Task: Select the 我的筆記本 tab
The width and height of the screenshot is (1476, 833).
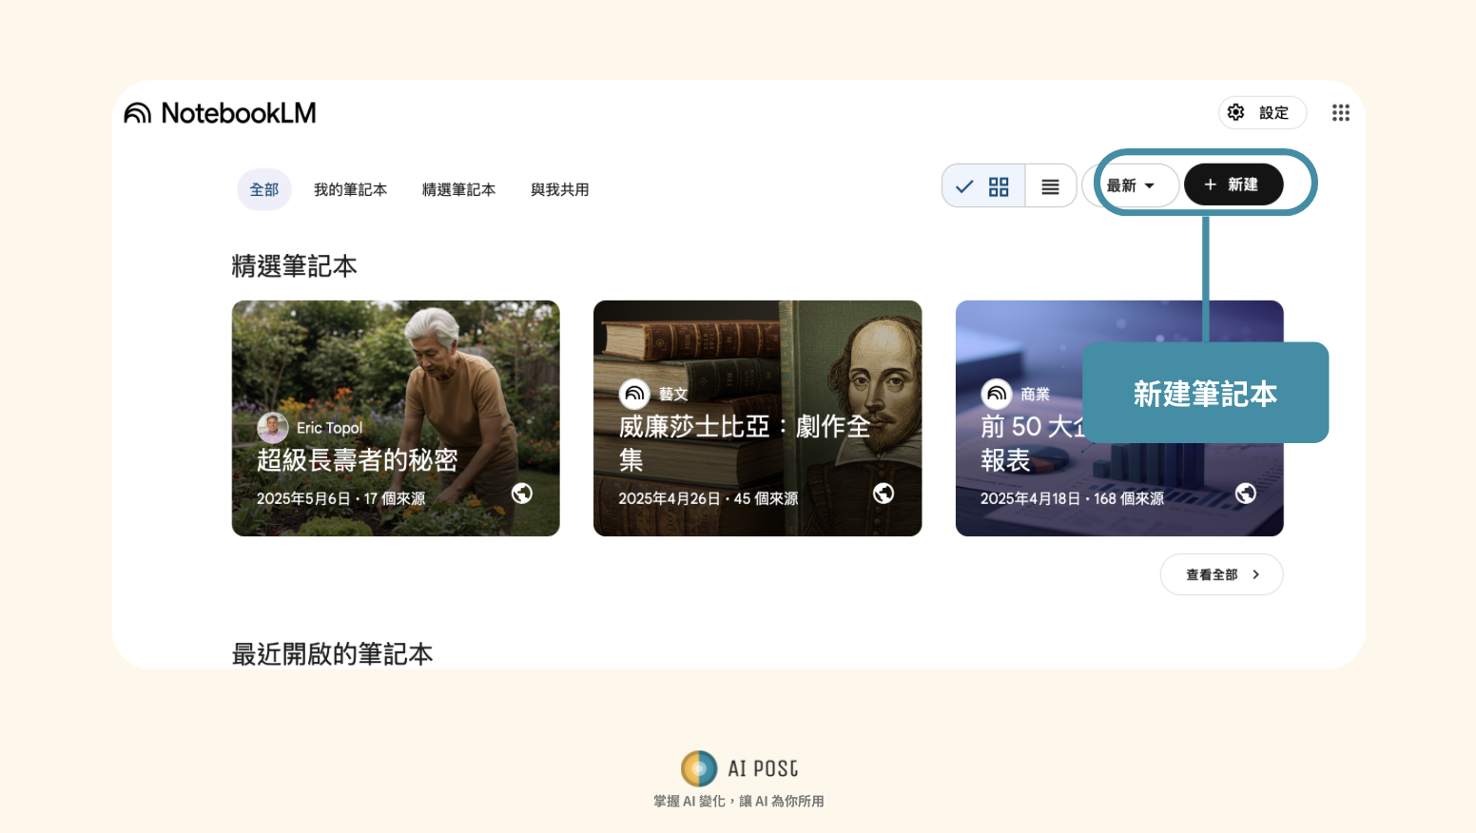Action: [x=351, y=190]
